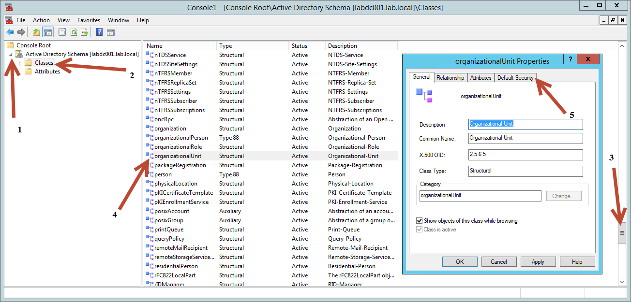Image resolution: width=631 pixels, height=302 pixels.
Task: Click the class icon beside oncRpc
Action: [150, 119]
